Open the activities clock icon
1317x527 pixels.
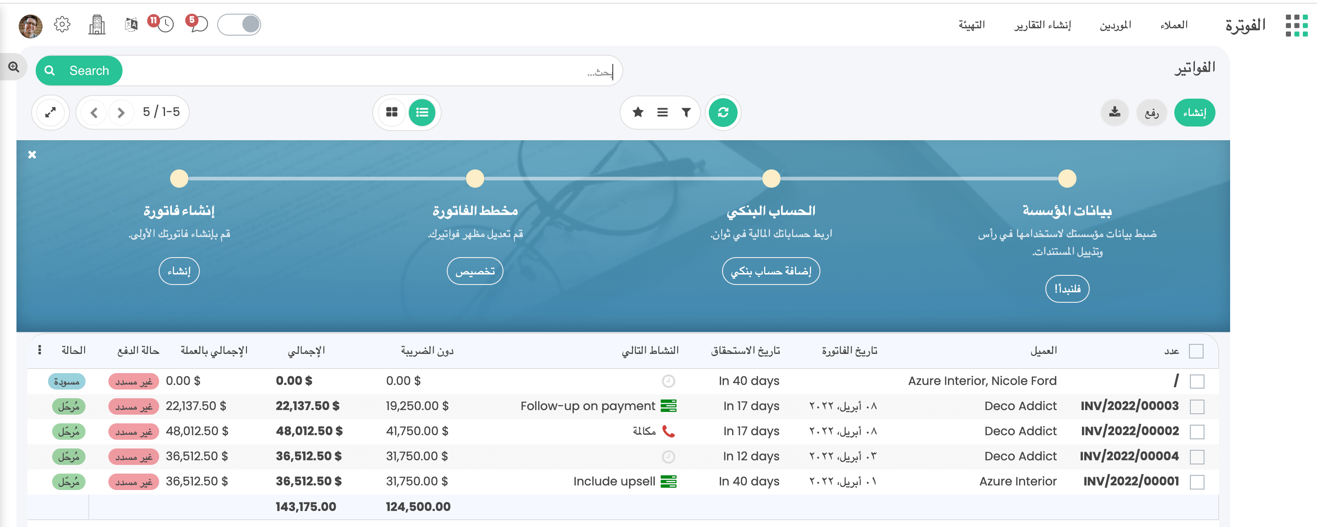pyautogui.click(x=165, y=24)
